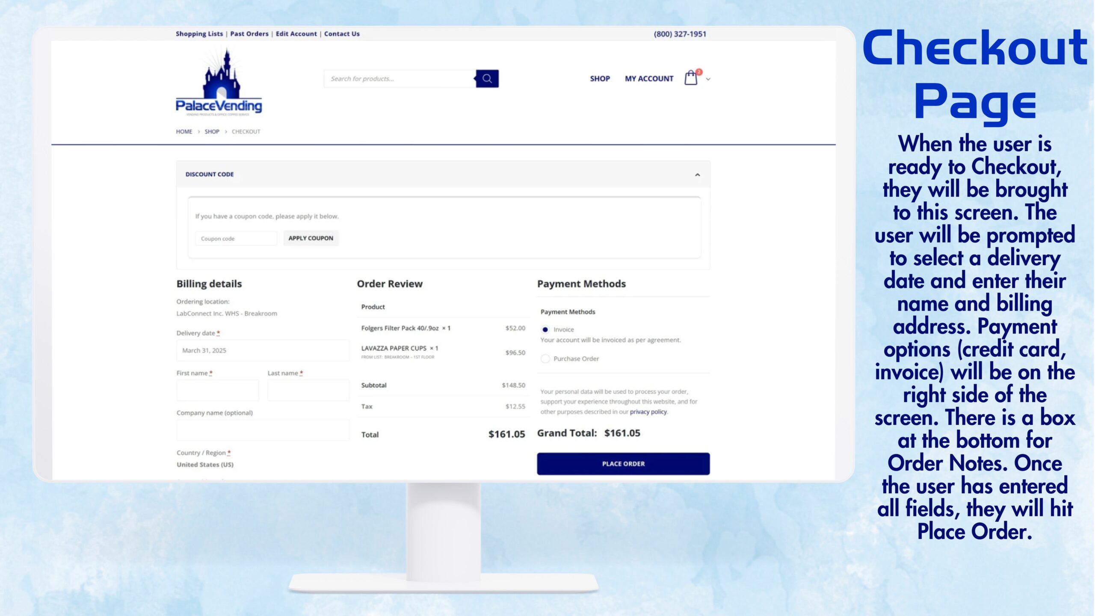
Task: Select the Purchase Order payment option
Action: (x=545, y=358)
